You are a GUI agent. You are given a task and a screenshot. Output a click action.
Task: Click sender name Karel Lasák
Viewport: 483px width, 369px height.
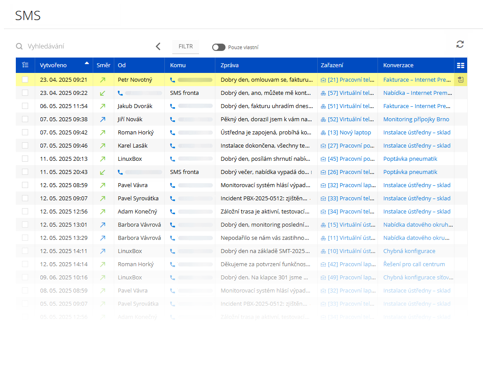point(132,146)
